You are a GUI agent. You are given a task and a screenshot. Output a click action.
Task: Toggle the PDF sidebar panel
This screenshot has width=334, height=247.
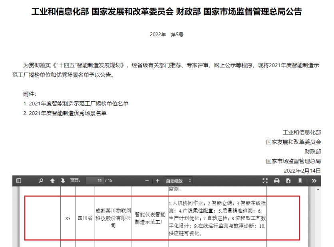pyautogui.click(x=19, y=181)
